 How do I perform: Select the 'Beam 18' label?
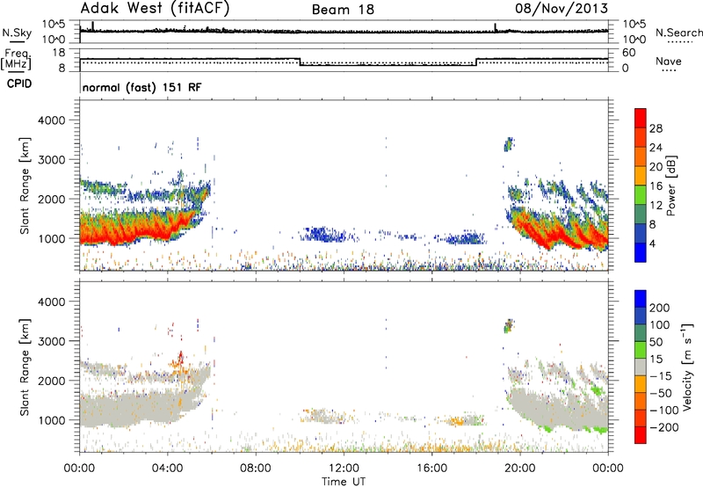pos(343,10)
